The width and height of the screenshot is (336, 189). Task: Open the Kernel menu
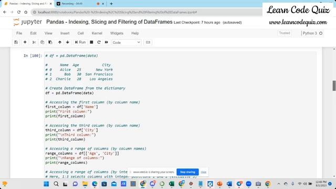tap(97, 33)
